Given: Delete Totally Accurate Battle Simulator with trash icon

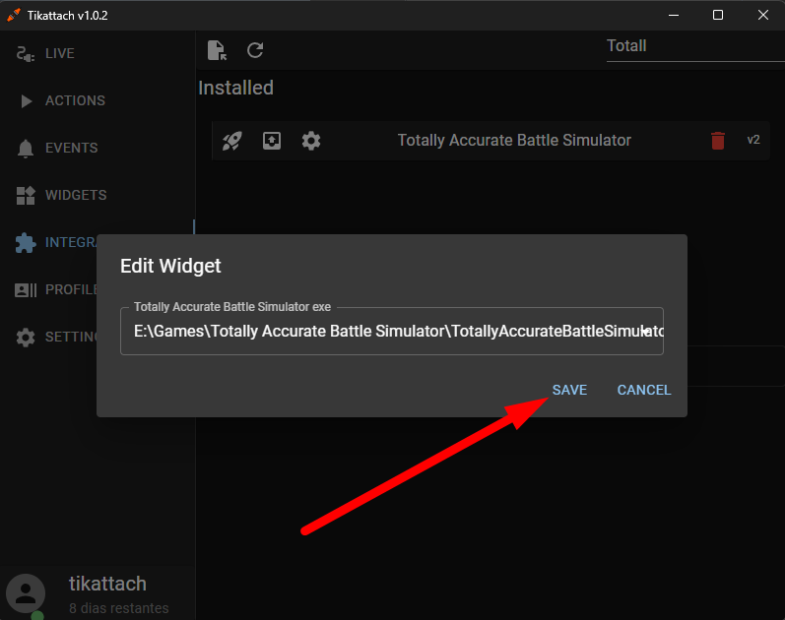Looking at the screenshot, I should (x=718, y=141).
